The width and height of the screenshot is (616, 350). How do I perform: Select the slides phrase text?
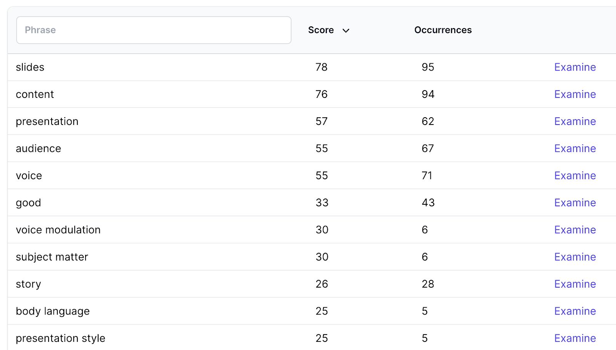click(x=30, y=67)
